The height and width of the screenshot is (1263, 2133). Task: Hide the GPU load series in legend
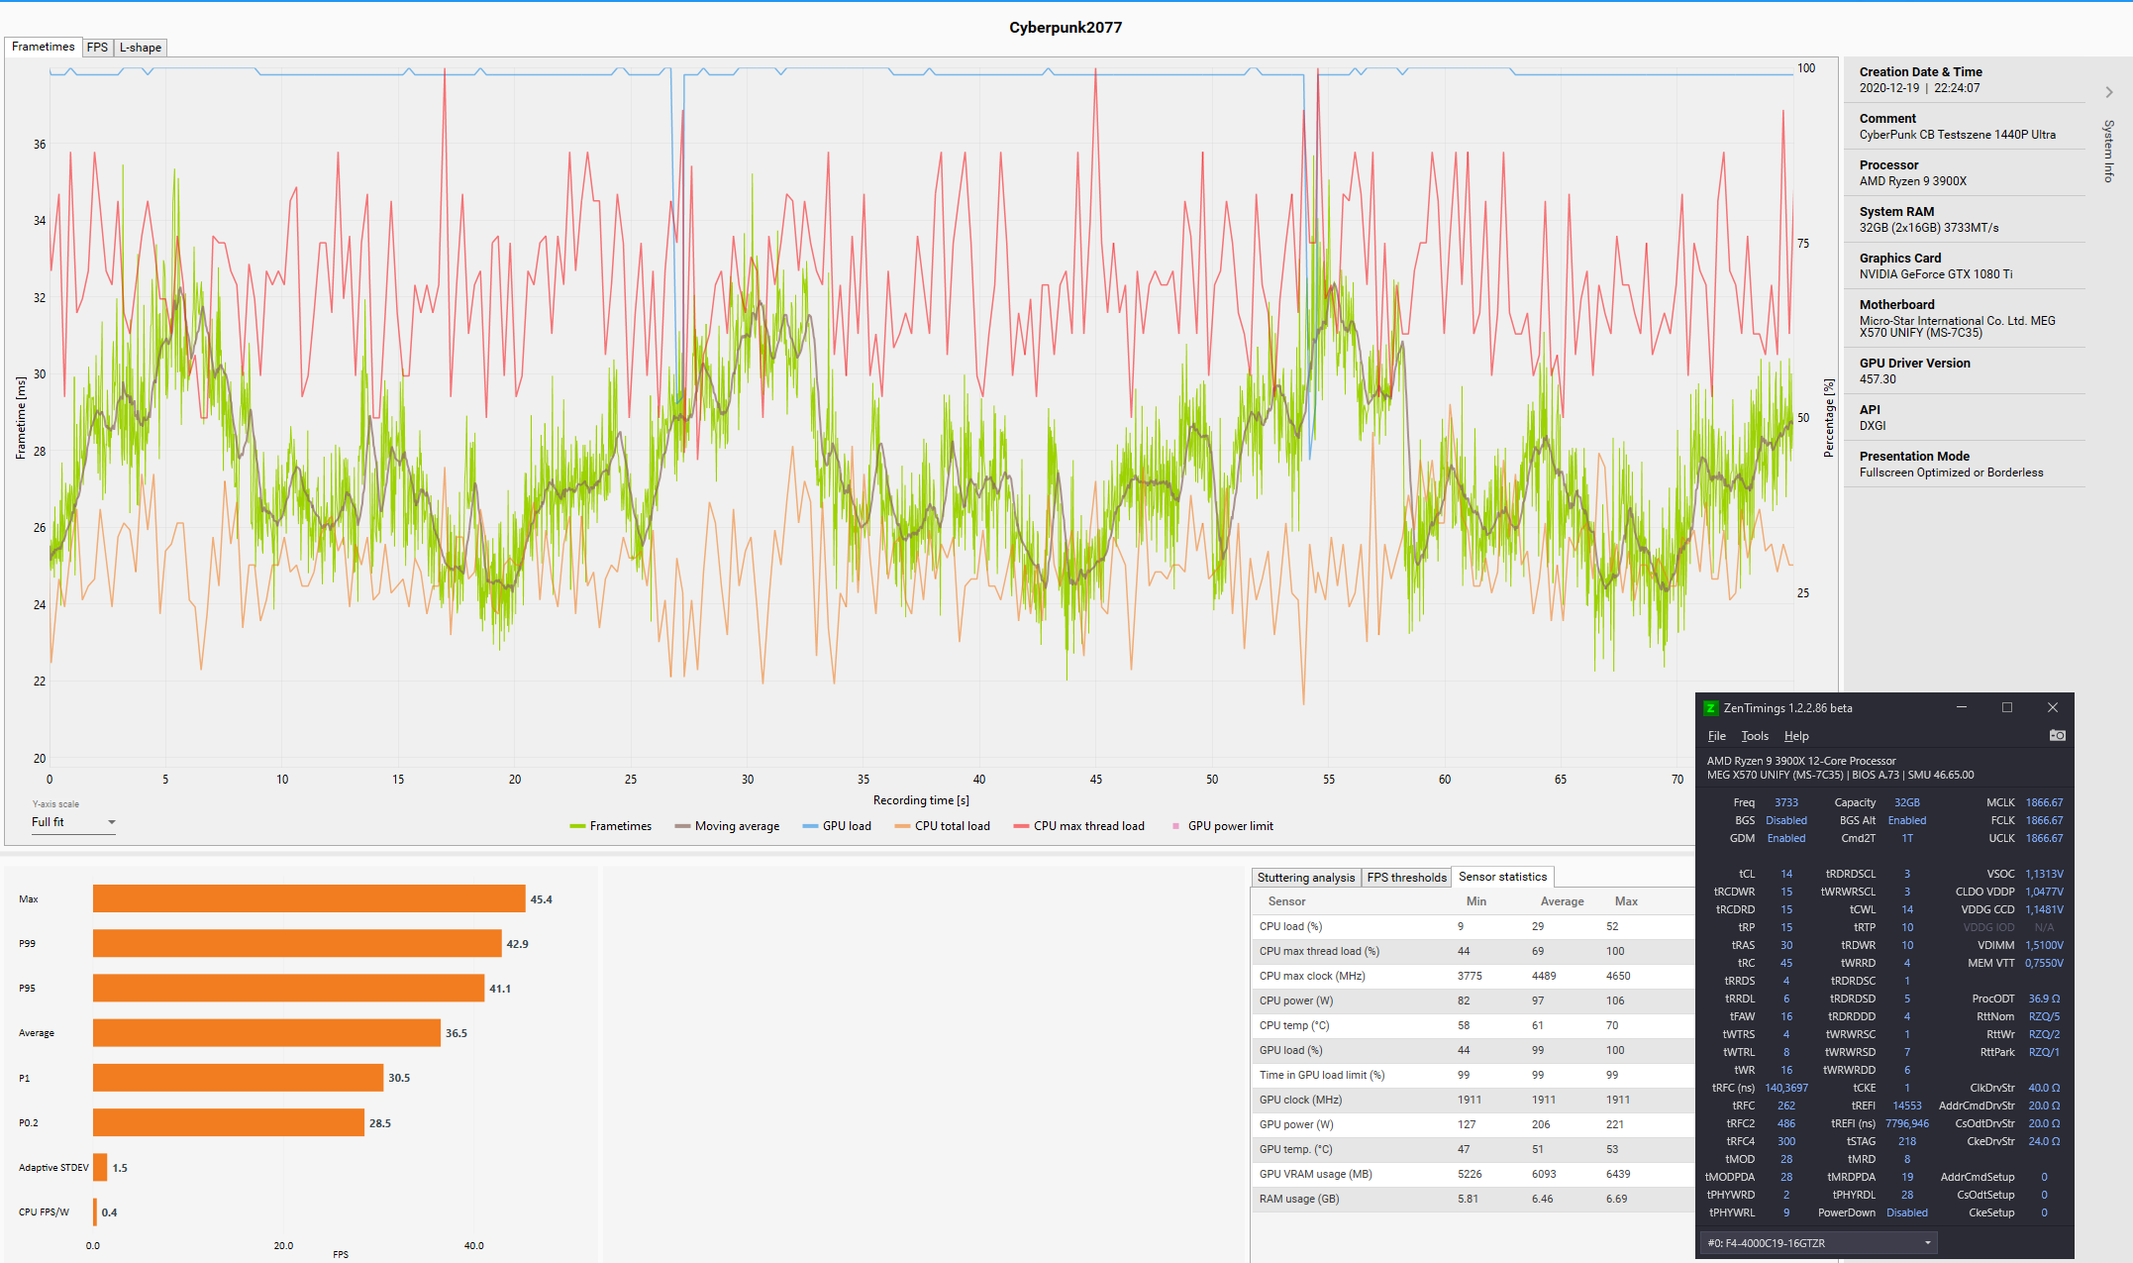(837, 826)
